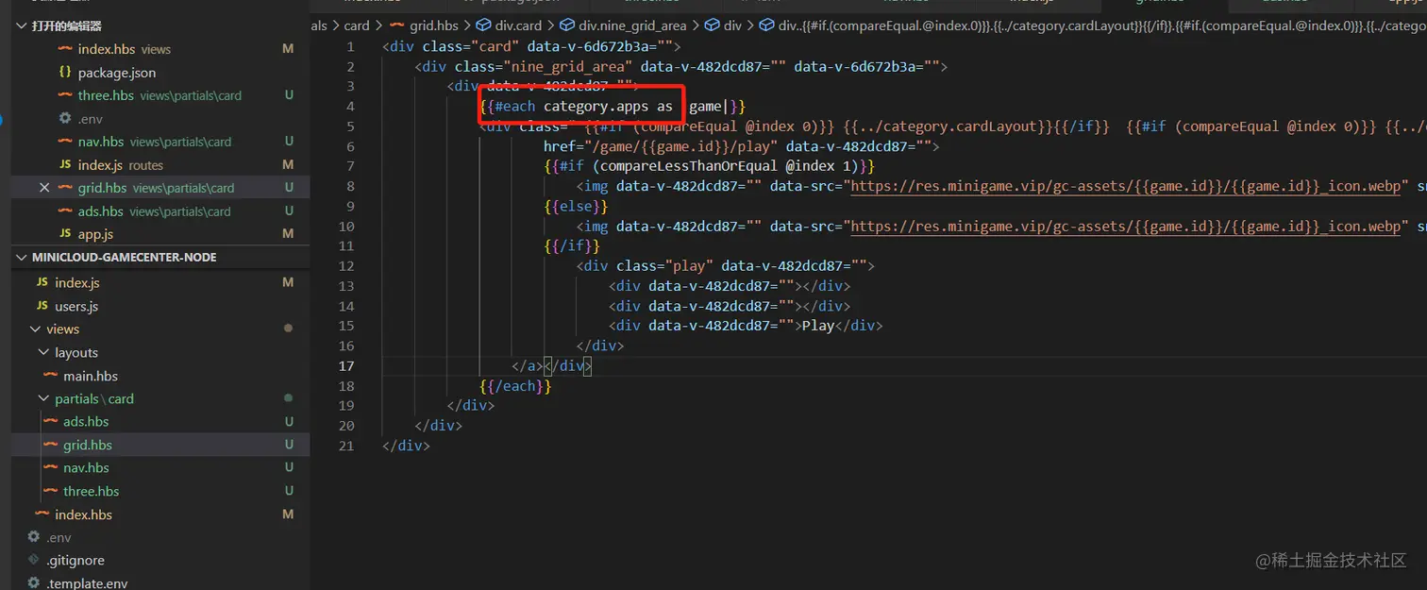This screenshot has height=590, width=1427.
Task: Collapse the layouts folder
Action: pos(44,352)
